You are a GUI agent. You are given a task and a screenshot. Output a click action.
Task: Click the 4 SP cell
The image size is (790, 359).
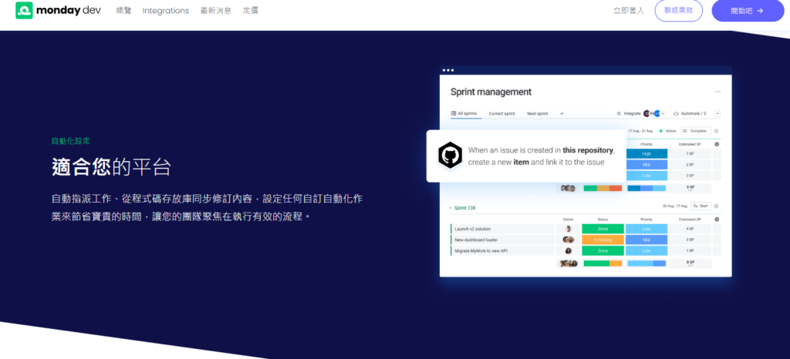click(x=690, y=229)
